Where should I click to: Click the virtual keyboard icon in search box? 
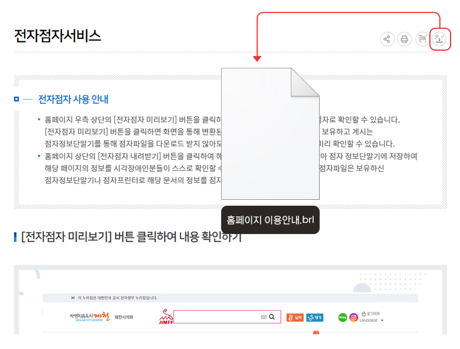tap(263, 317)
